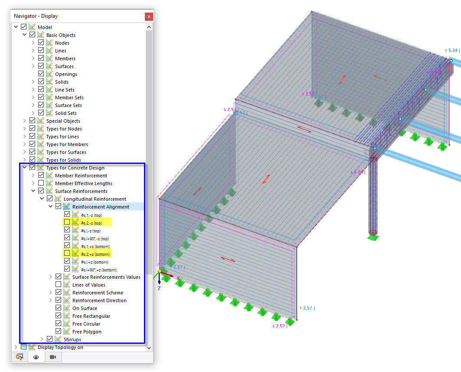461x372 pixels.
Task: Select the as,i,+z (bottom) item
Action: coord(95,262)
